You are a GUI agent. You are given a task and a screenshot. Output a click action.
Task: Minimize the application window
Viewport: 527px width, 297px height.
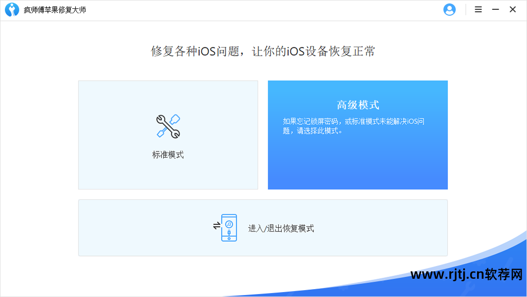click(495, 9)
